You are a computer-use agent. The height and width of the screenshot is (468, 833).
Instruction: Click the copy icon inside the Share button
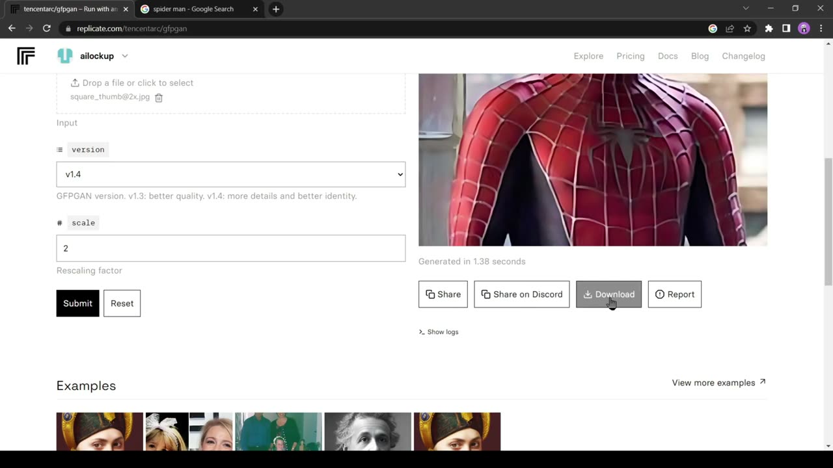click(x=430, y=294)
